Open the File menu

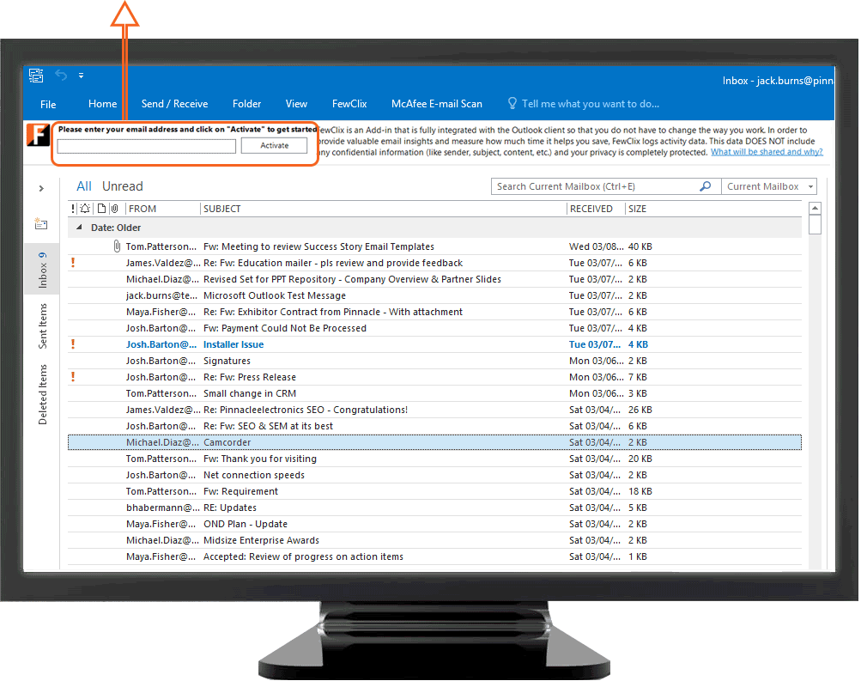(x=48, y=105)
